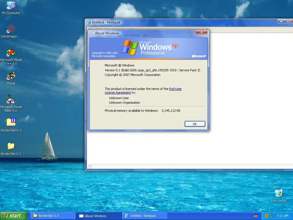The height and width of the screenshot is (220, 293).
Task: Click the Notepad icon in window title bar
Action: point(89,22)
